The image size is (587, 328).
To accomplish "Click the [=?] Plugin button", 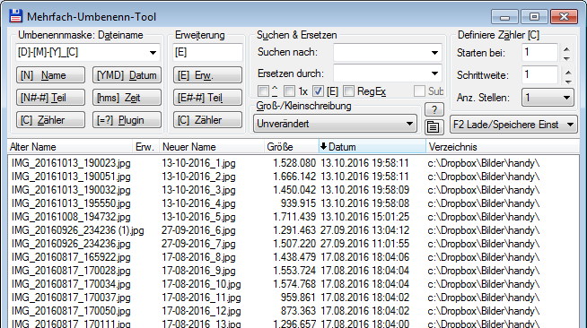I will tap(127, 120).
